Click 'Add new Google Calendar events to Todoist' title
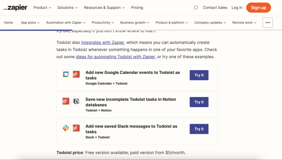The image size is (282, 160). pyautogui.click(x=133, y=75)
